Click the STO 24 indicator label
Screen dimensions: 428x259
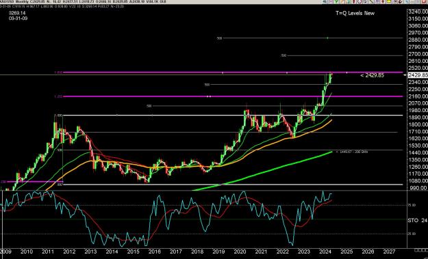417,220
